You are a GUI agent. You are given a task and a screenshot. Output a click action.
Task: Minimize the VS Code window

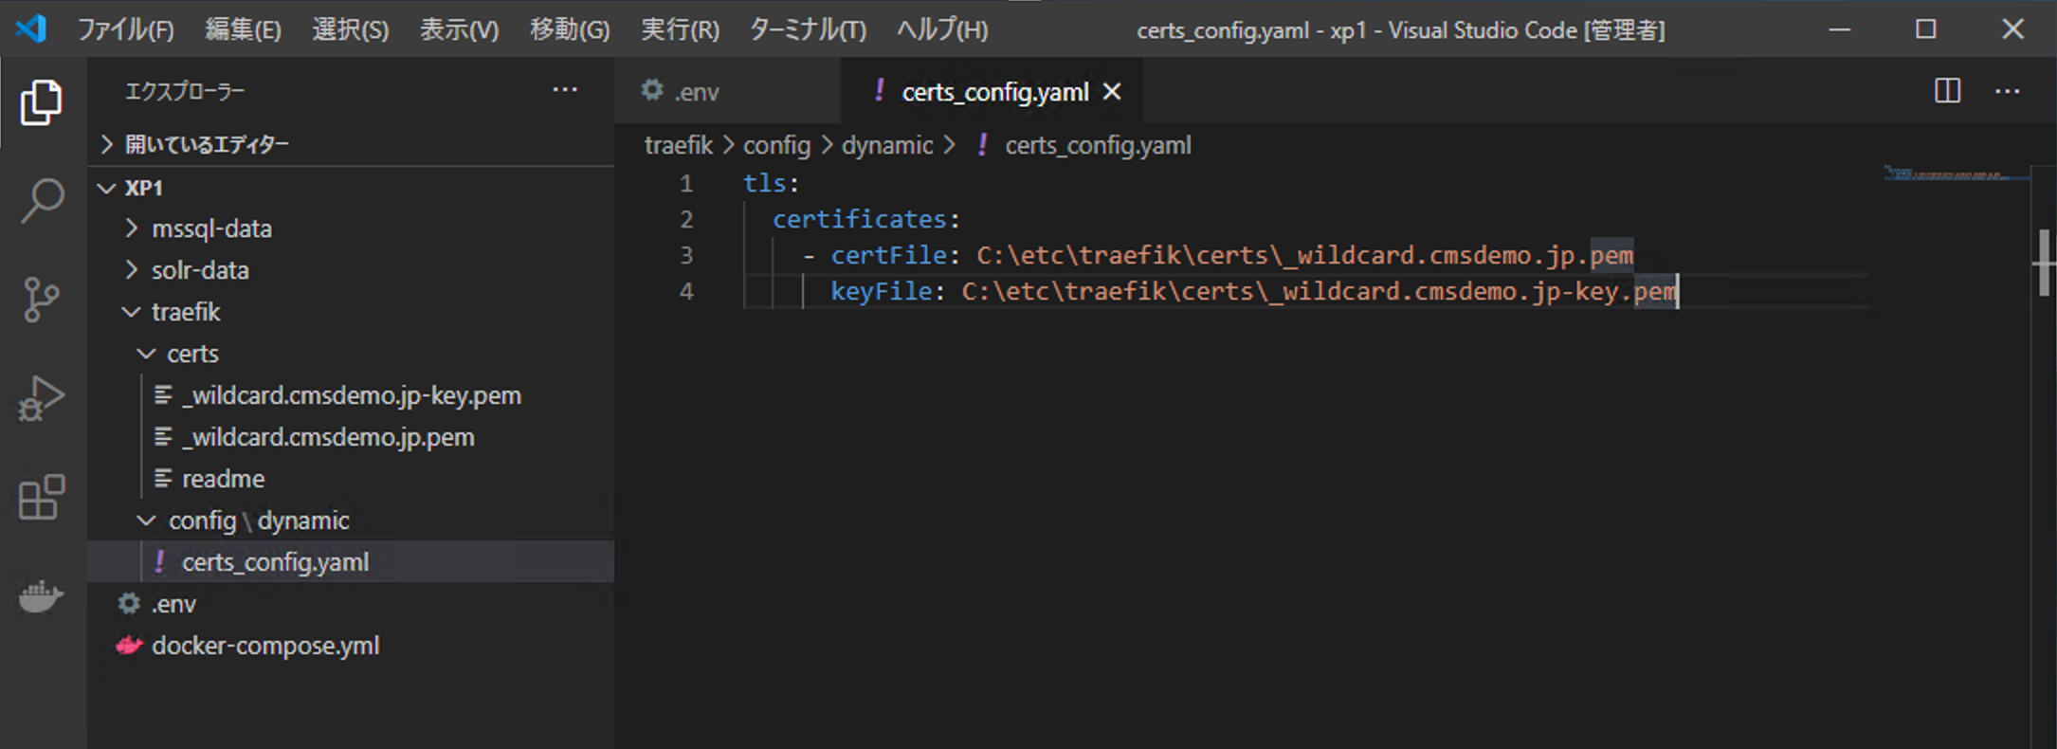click(1839, 29)
